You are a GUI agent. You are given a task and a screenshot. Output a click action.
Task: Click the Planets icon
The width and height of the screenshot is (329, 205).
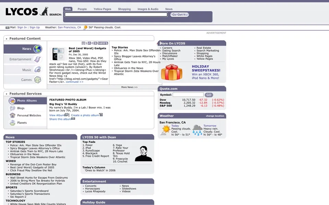(12, 123)
